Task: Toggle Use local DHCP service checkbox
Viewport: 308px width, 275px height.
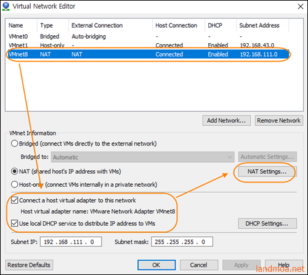Action: [x=14, y=223]
